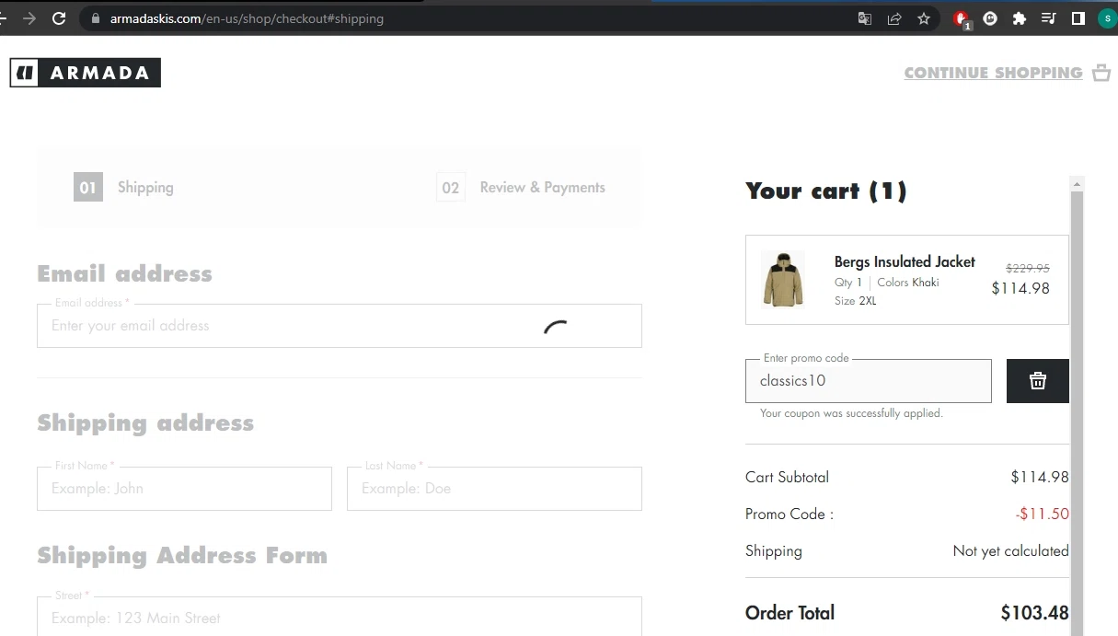Click the Bergs Insulated Jacket thumbnail
The image size is (1118, 636).
783,280
